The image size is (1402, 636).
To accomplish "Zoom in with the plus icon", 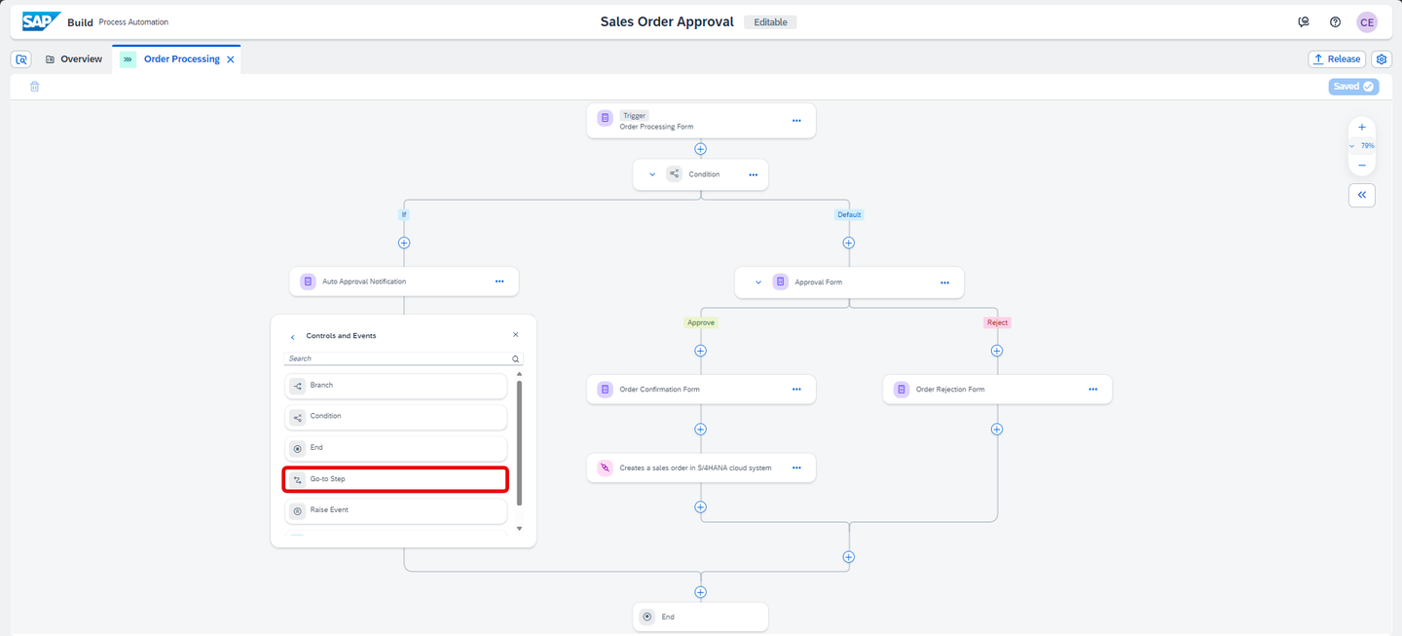I will coord(1361,127).
